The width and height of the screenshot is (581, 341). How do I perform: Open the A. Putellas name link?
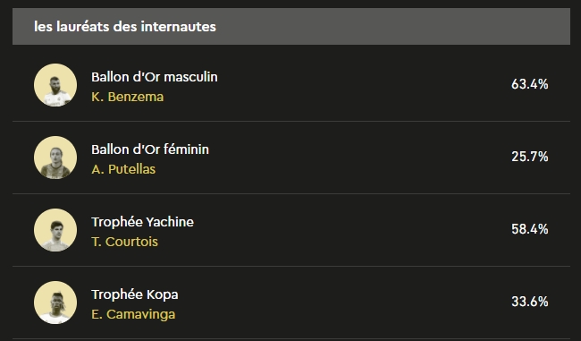[x=123, y=169]
